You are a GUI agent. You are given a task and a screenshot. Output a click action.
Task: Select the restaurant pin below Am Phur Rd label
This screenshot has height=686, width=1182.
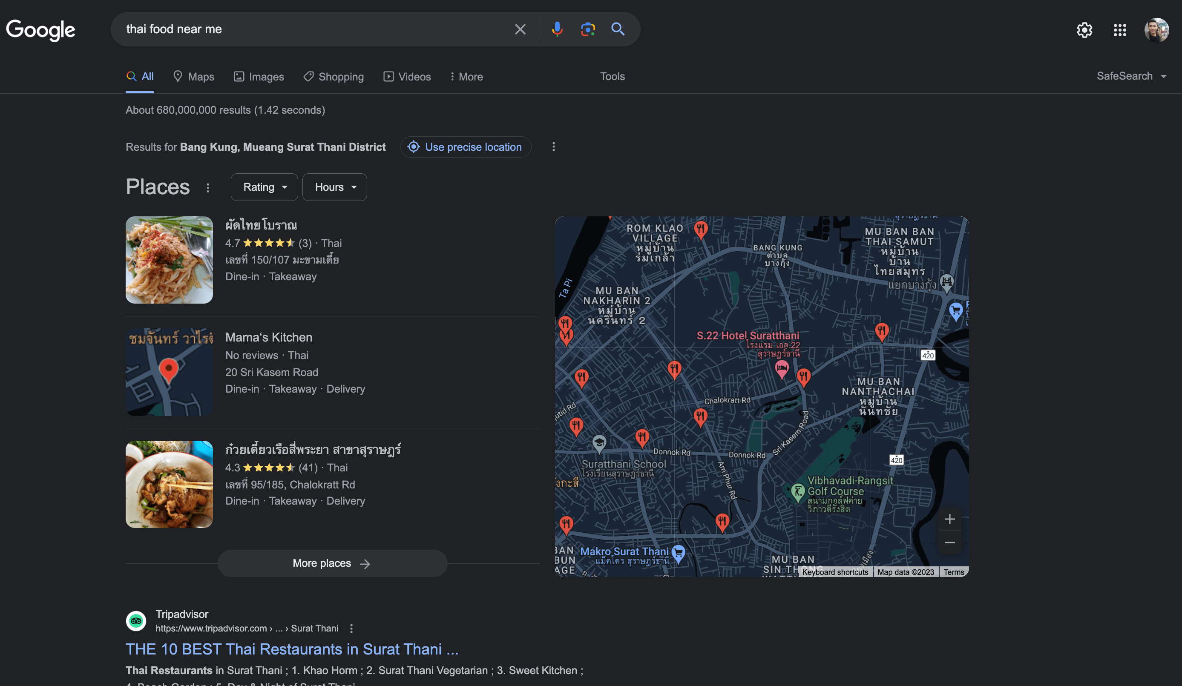pyautogui.click(x=722, y=522)
